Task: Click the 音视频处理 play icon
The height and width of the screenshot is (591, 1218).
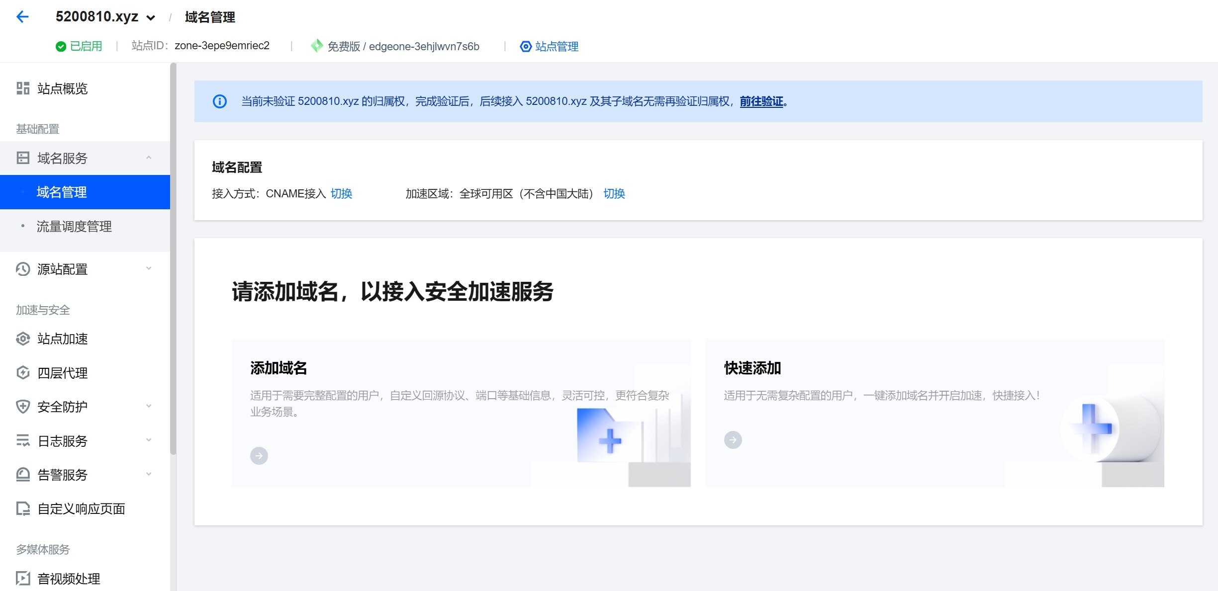Action: (x=23, y=578)
